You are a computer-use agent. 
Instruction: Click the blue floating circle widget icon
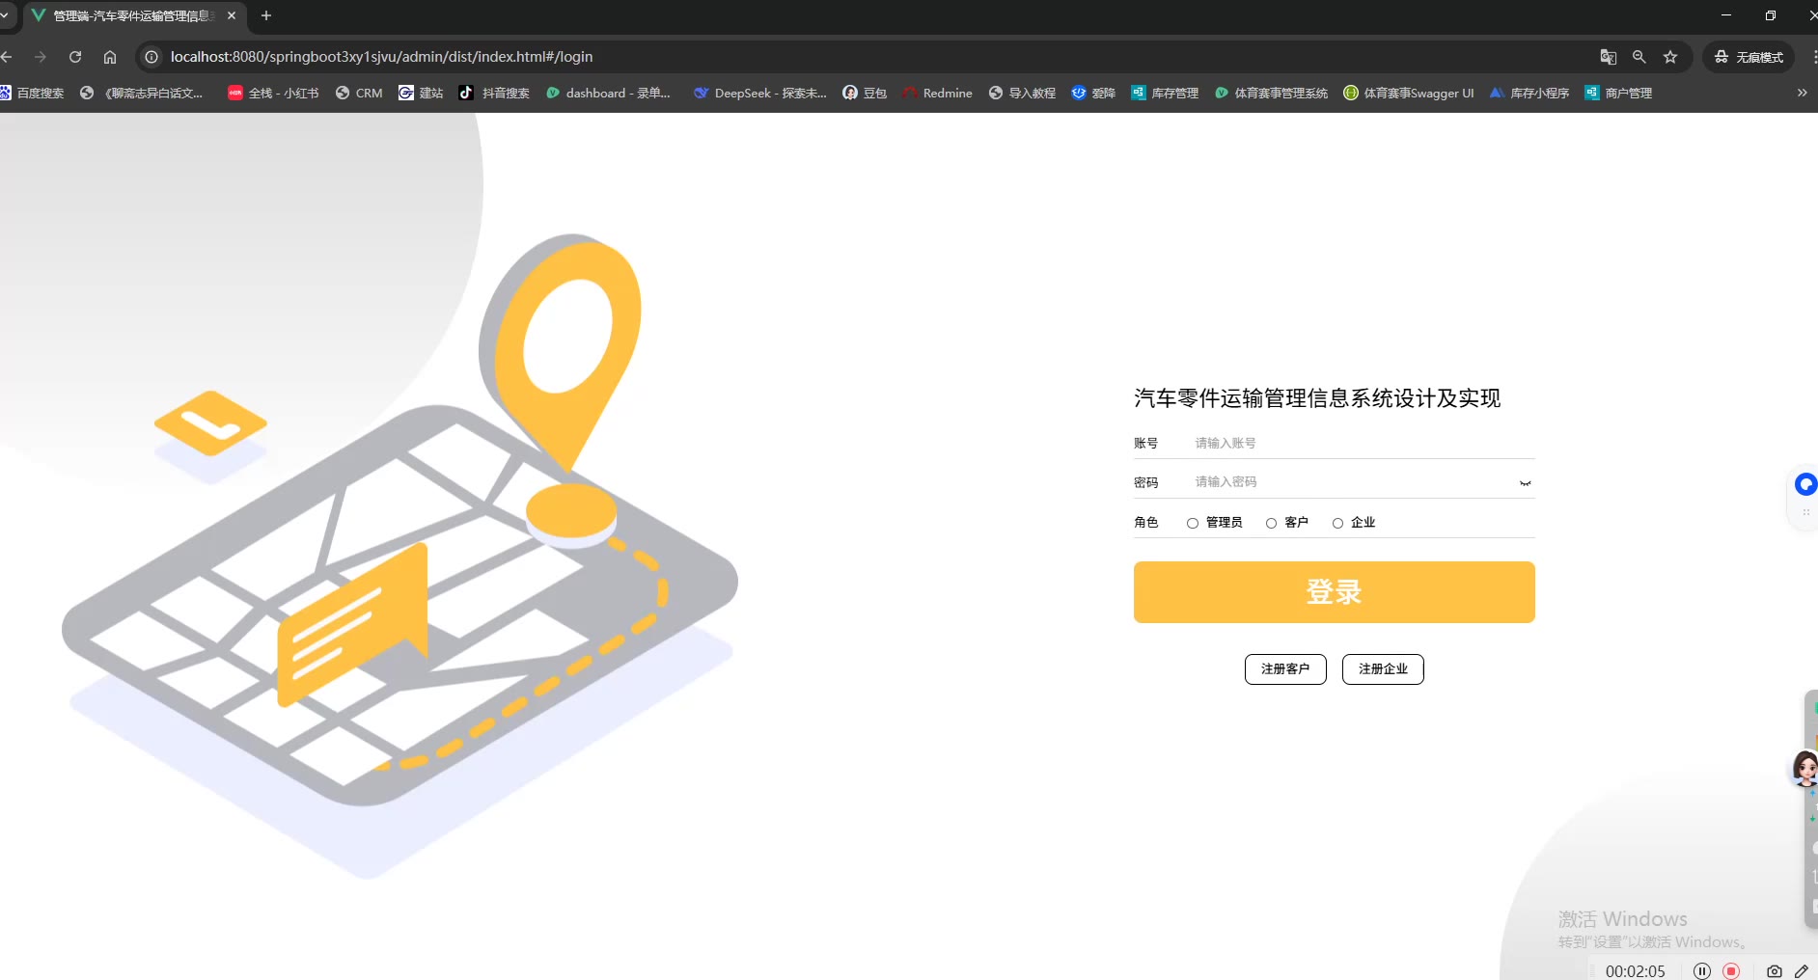click(1805, 483)
